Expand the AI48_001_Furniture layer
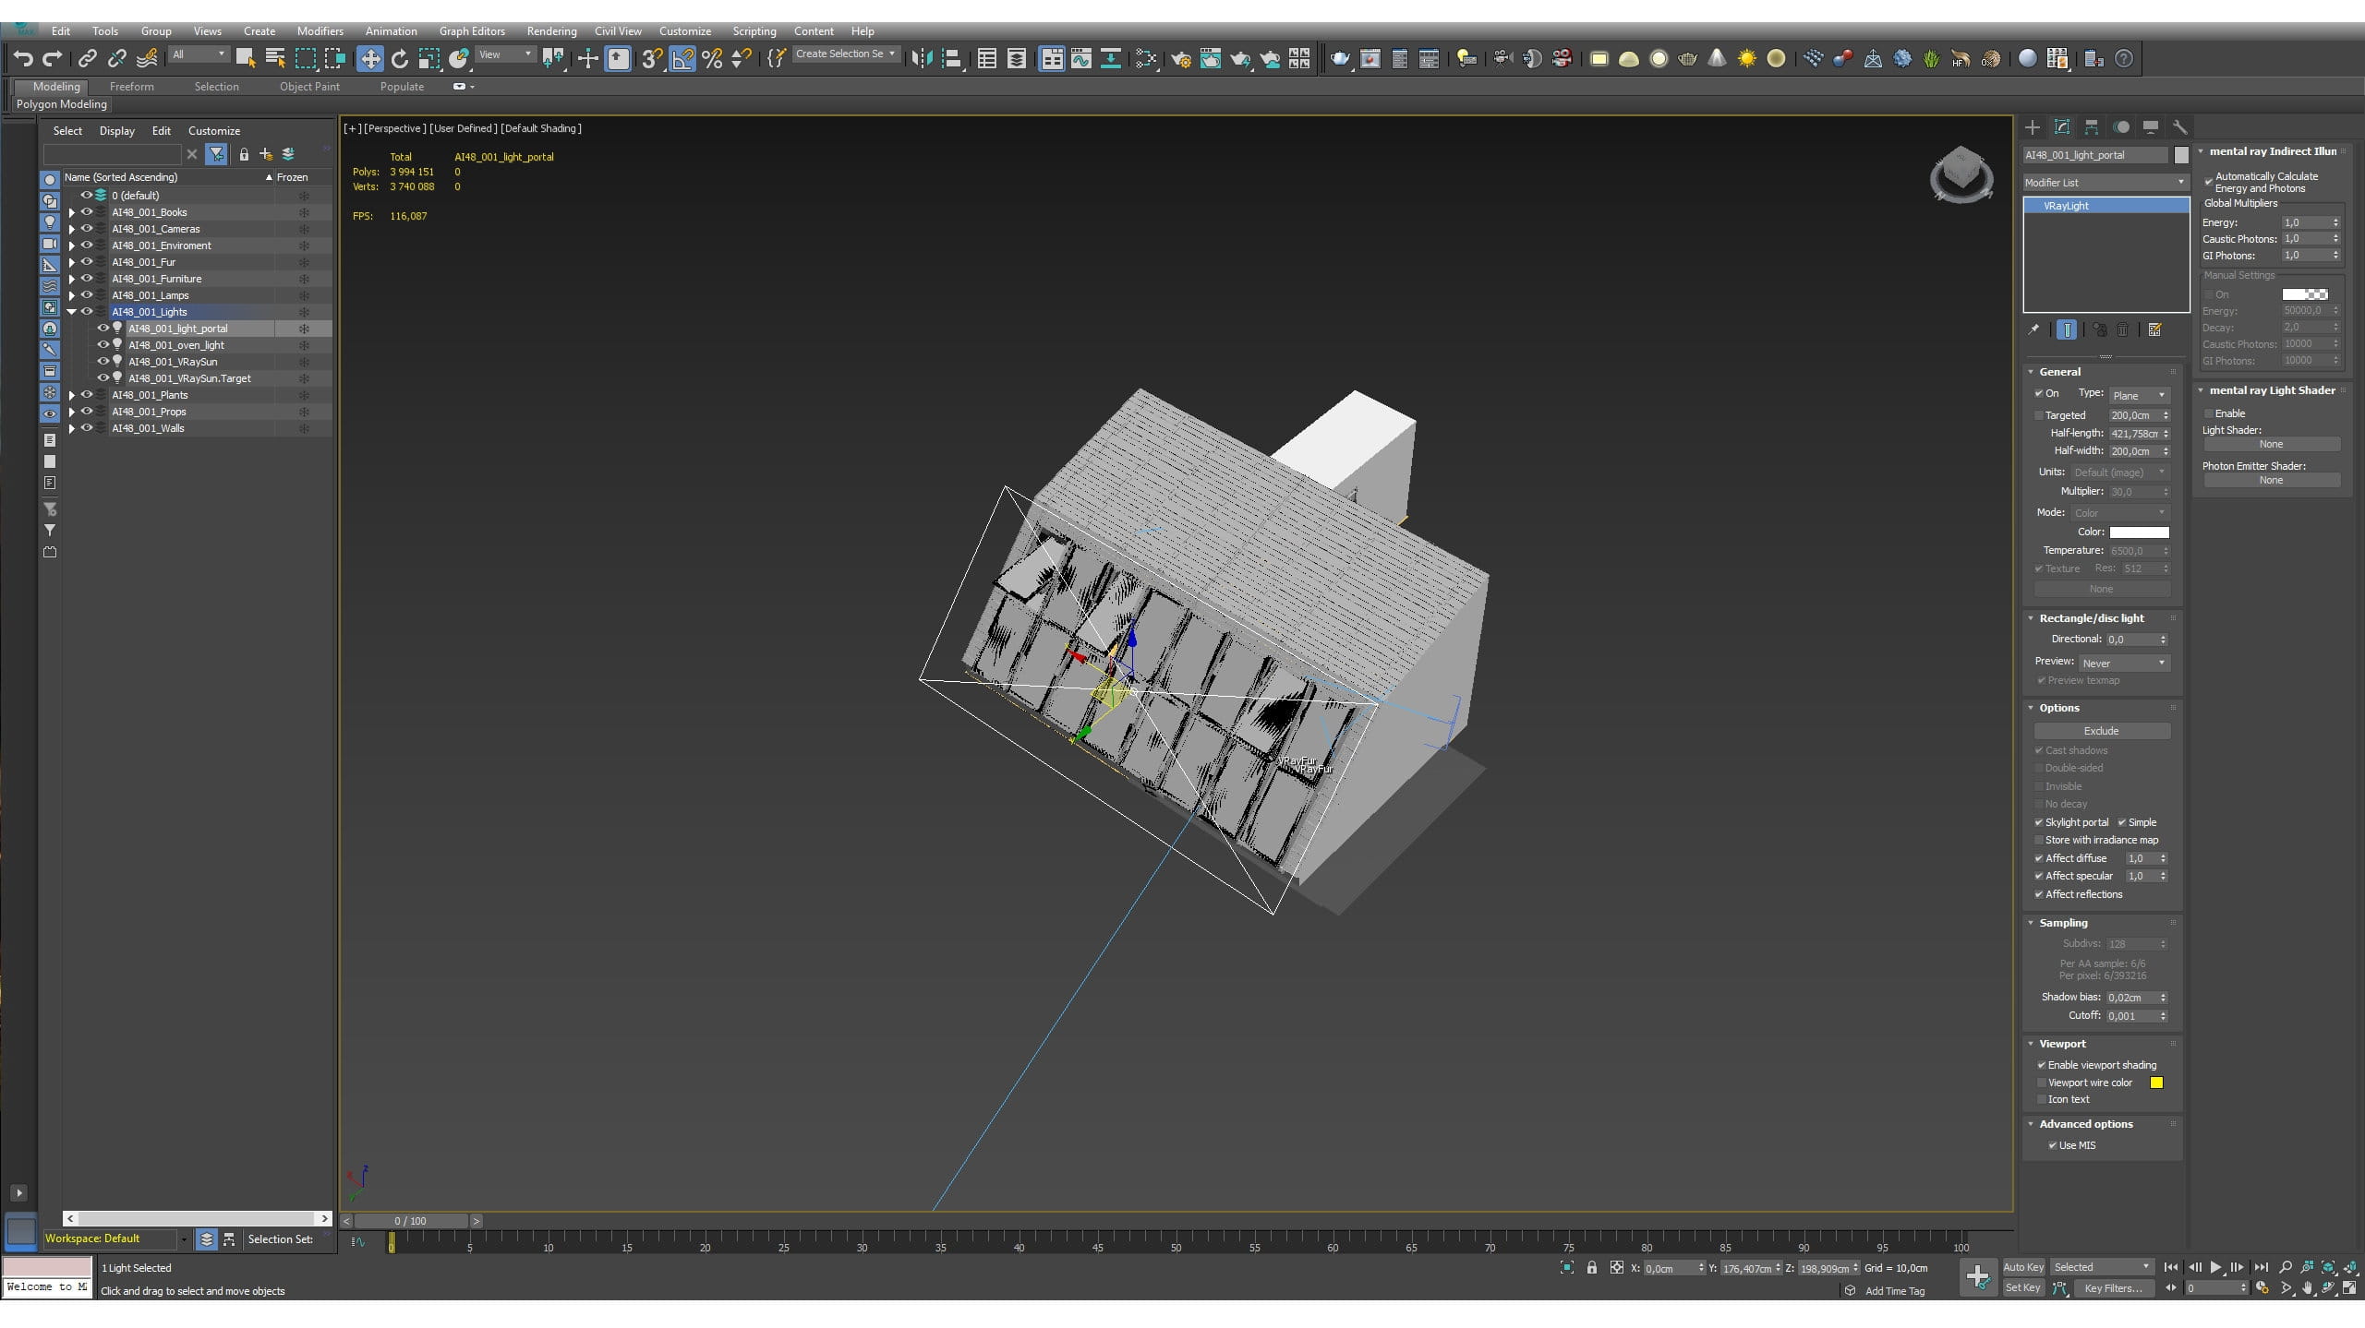Image resolution: width=2365 pixels, height=1328 pixels. pos(71,279)
